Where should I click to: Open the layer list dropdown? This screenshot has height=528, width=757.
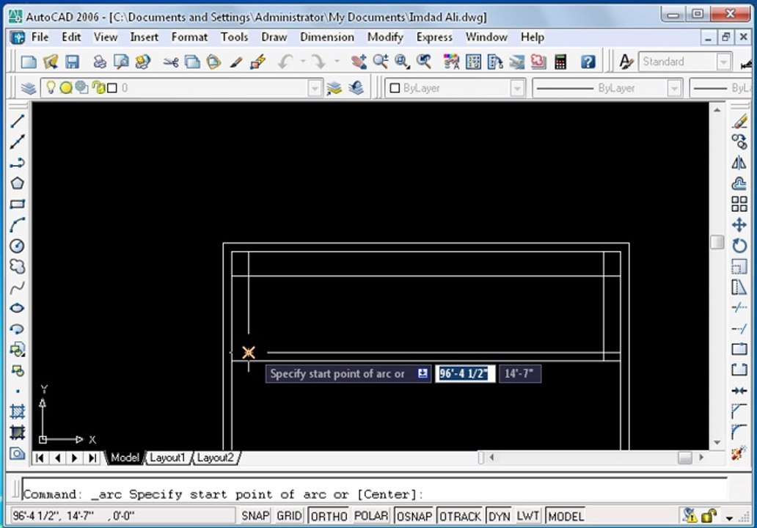point(314,88)
